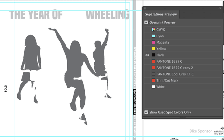Grab the panel bottom resize grip
Screen dimensions: 224x140
pyautogui.click(x=183, y=118)
